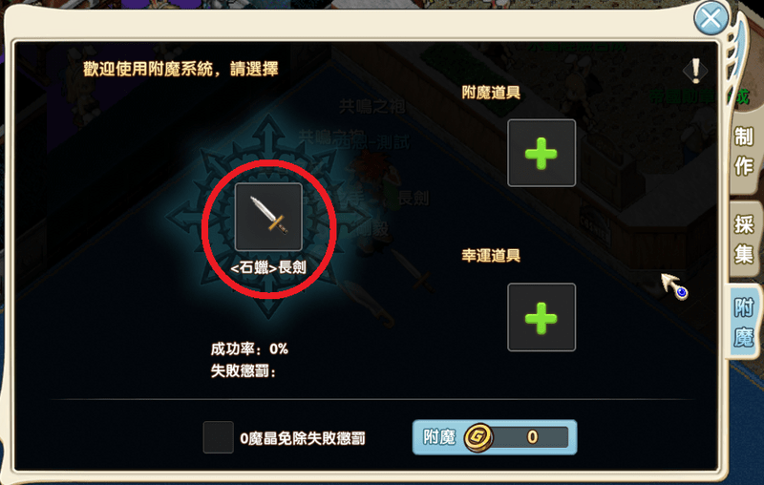
Task: Click the 失敗懲罰 penalty text
Action: point(244,371)
